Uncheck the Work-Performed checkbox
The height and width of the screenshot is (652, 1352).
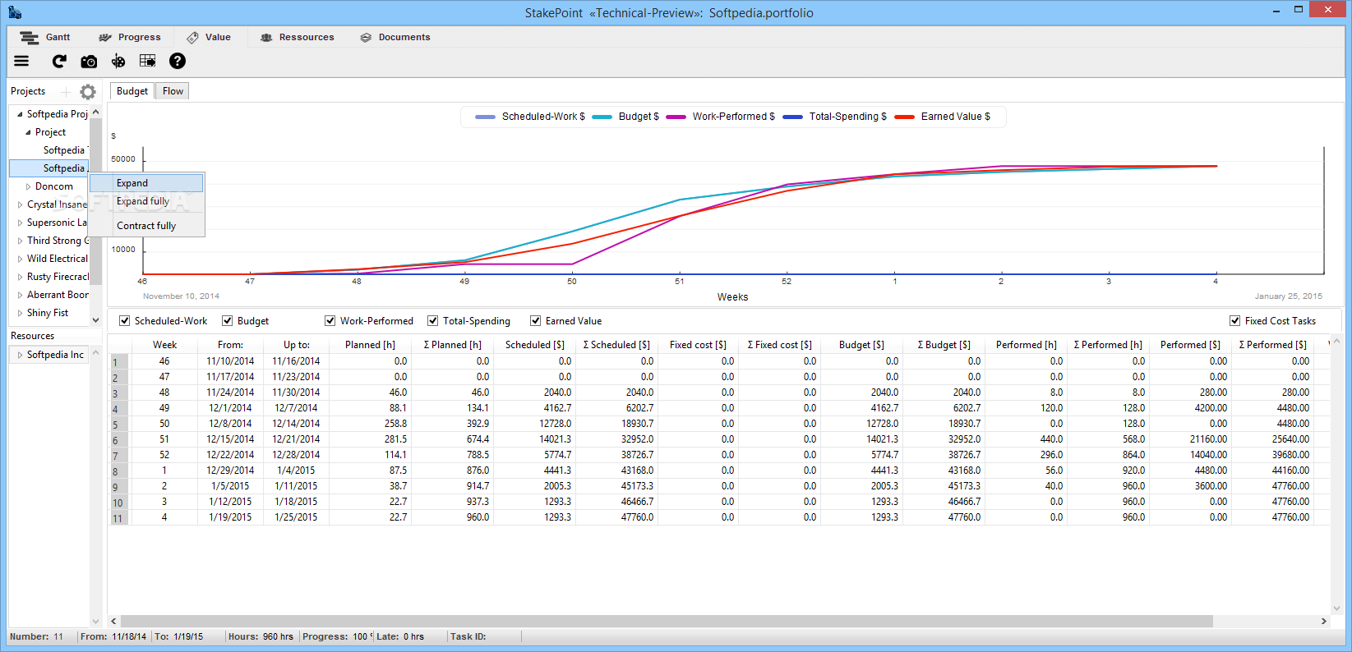(x=330, y=321)
